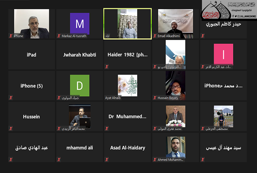
Task: Click the muted mic icon on Asad Al-Haidary tile
Action: (x=107, y=160)
